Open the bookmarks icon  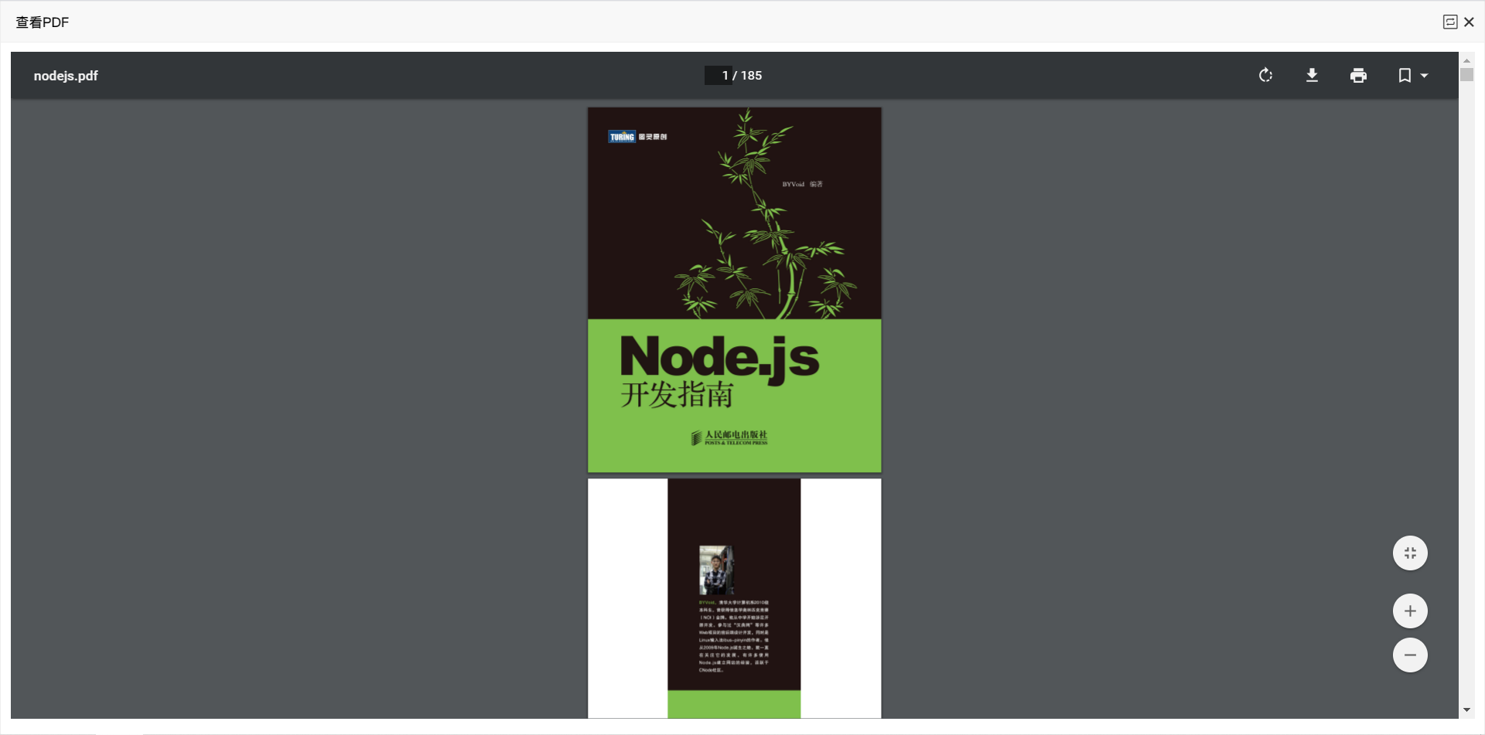pos(1405,75)
